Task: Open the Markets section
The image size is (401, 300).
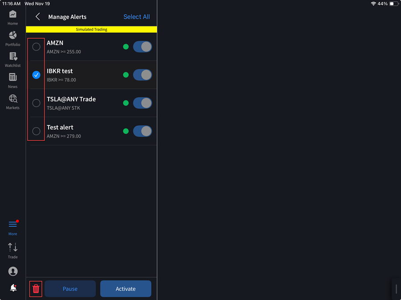Action: pos(12,100)
